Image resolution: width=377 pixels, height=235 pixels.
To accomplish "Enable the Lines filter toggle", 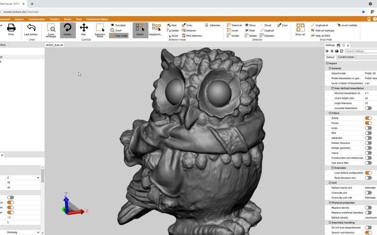I will tap(368, 128).
